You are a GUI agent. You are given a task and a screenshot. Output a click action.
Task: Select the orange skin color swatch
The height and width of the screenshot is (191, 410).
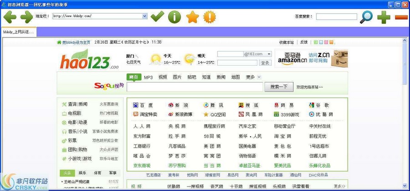click(x=331, y=42)
